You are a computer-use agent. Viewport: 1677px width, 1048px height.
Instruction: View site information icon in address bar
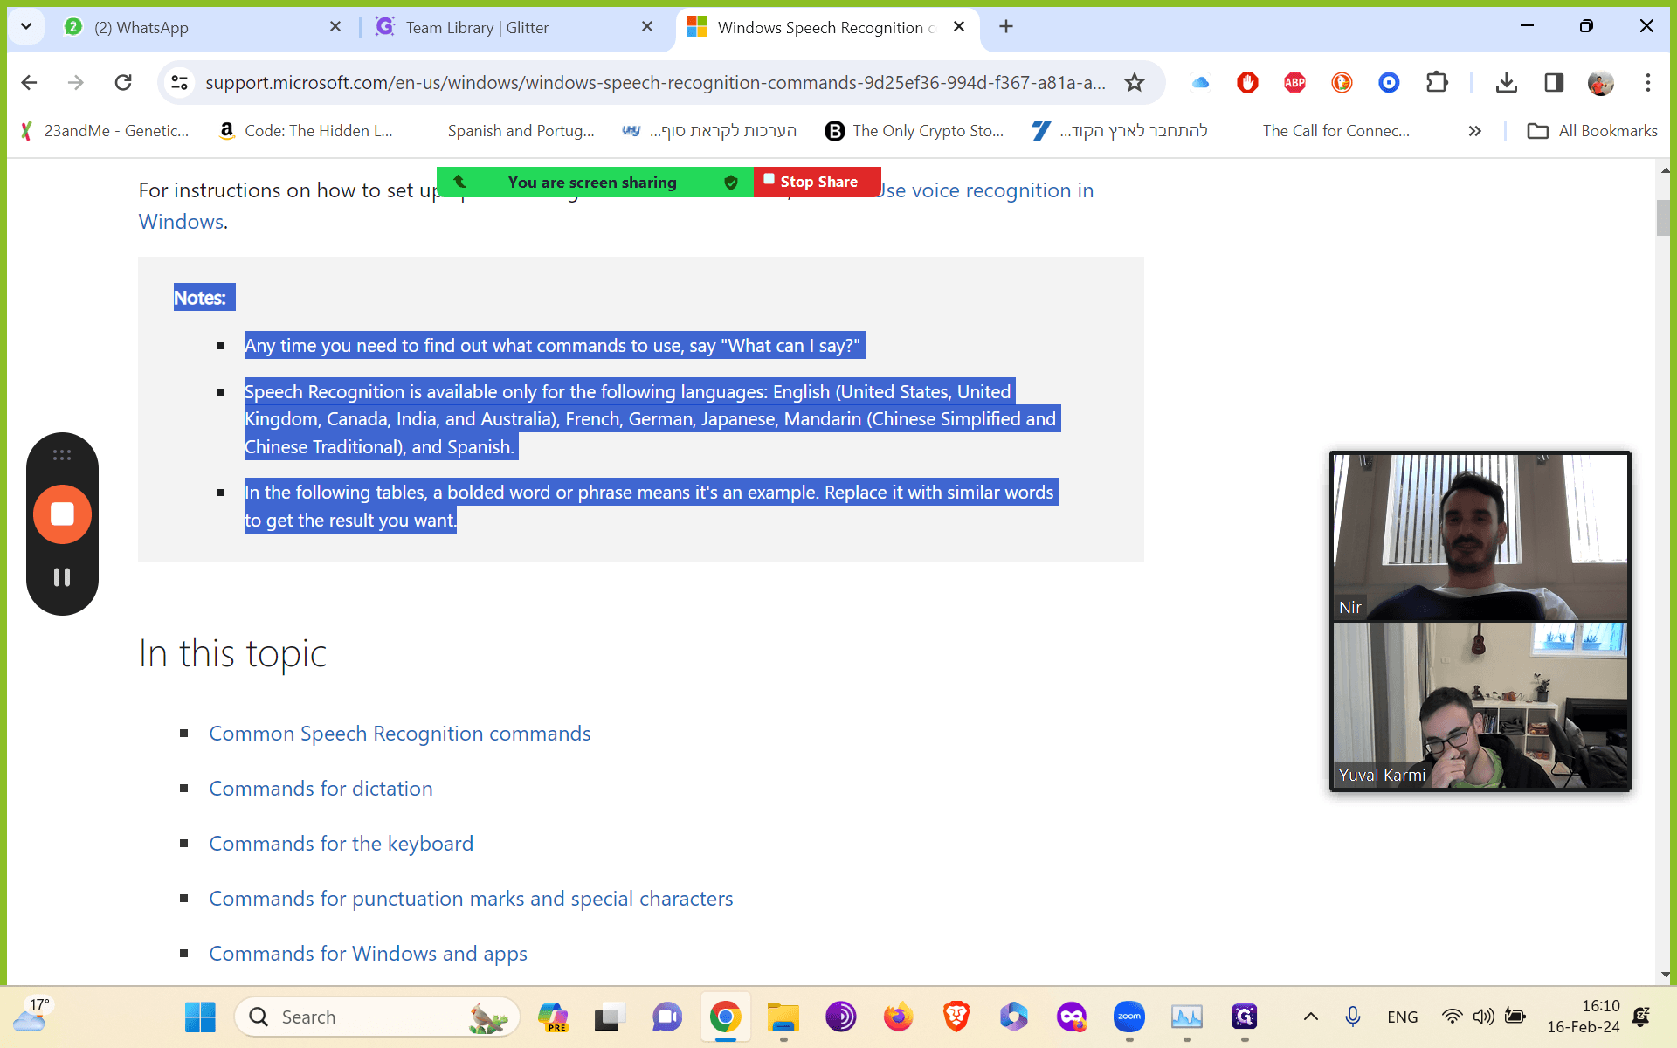tap(179, 82)
